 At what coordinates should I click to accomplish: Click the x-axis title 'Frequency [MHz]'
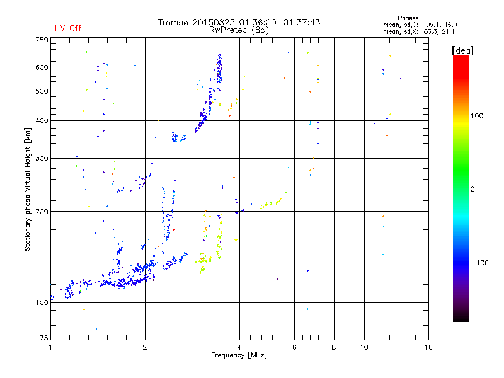pos(239,355)
